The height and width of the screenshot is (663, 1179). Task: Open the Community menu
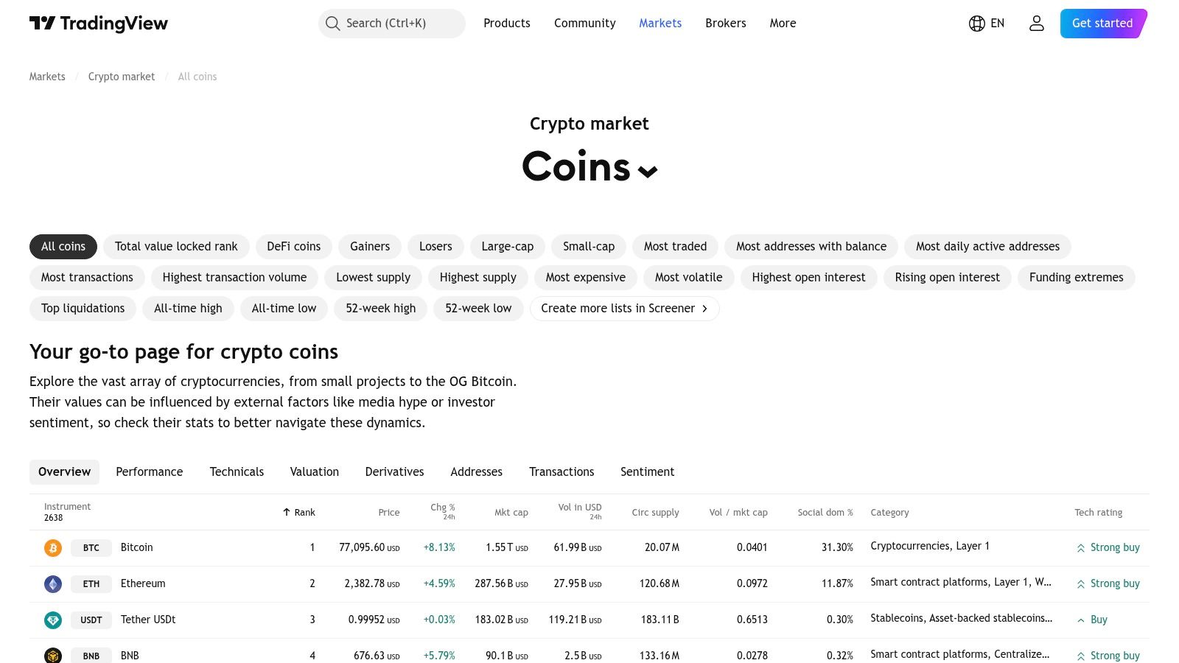pos(585,24)
